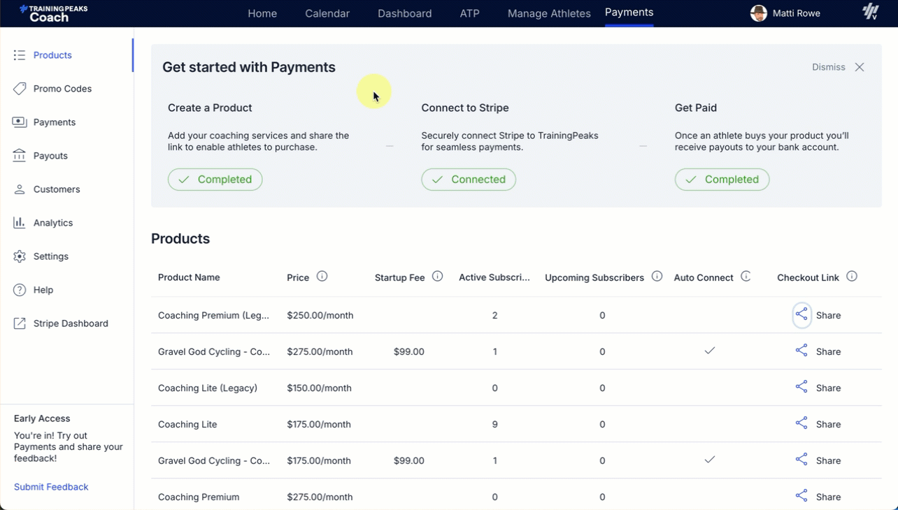Image resolution: width=898 pixels, height=510 pixels.
Task: Go to the Calendar tab
Action: [327, 13]
